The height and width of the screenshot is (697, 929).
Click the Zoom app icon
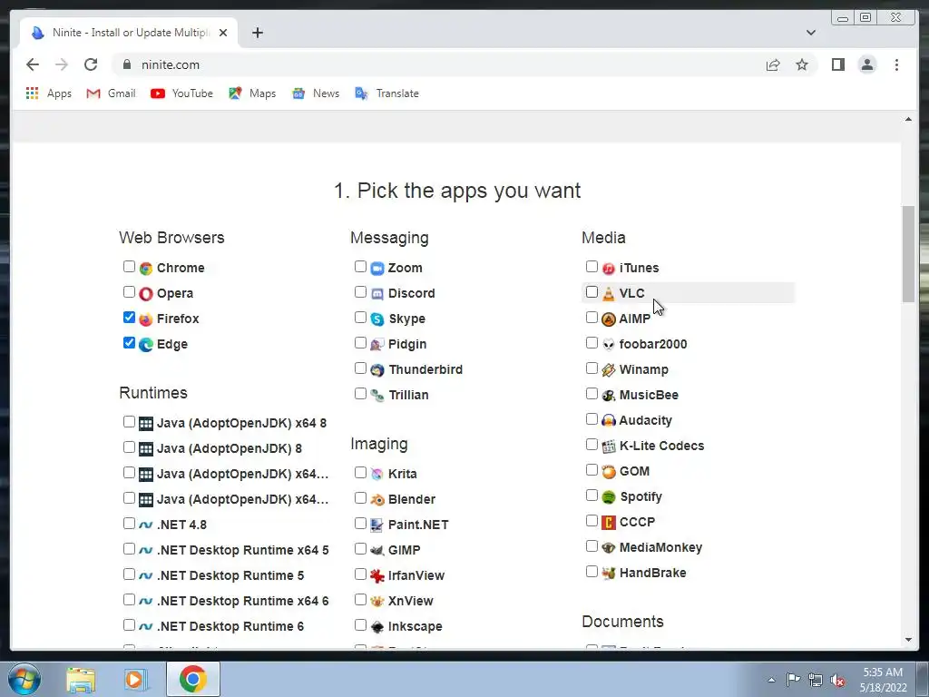pyautogui.click(x=377, y=269)
